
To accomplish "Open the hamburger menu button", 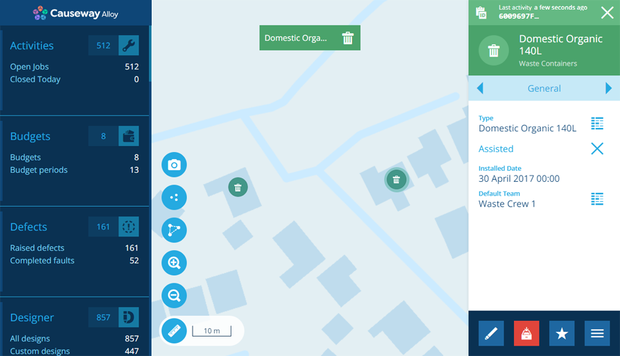I will point(597,333).
